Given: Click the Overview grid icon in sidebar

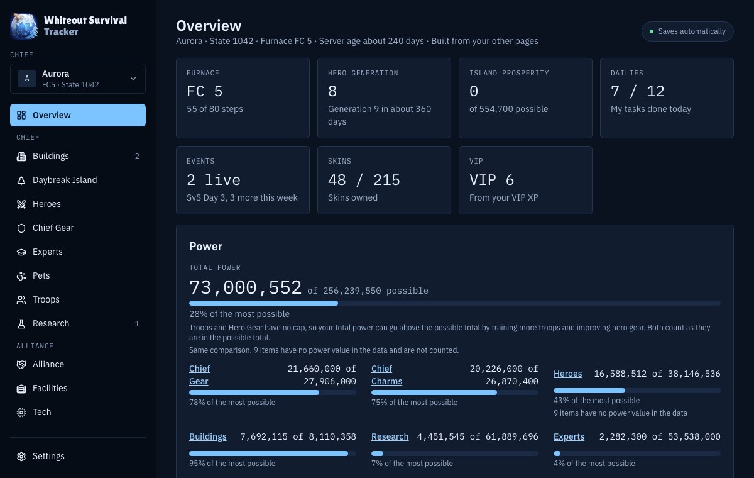Looking at the screenshot, I should tap(21, 115).
